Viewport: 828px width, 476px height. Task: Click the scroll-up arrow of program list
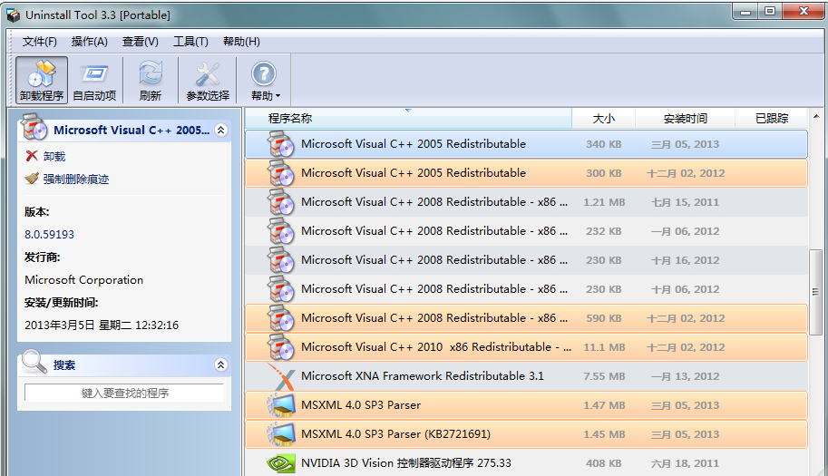point(816,116)
